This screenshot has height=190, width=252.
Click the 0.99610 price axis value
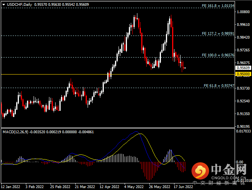click(244, 24)
